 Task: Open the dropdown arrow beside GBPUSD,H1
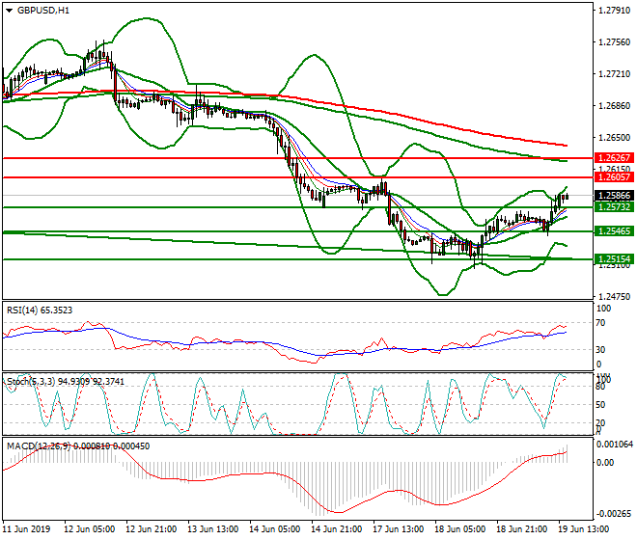tap(9, 11)
